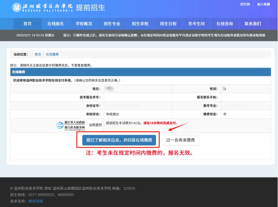The image size is (278, 207).
Task: Click 在线缴费 breadcrumb link
Action: [52, 54]
